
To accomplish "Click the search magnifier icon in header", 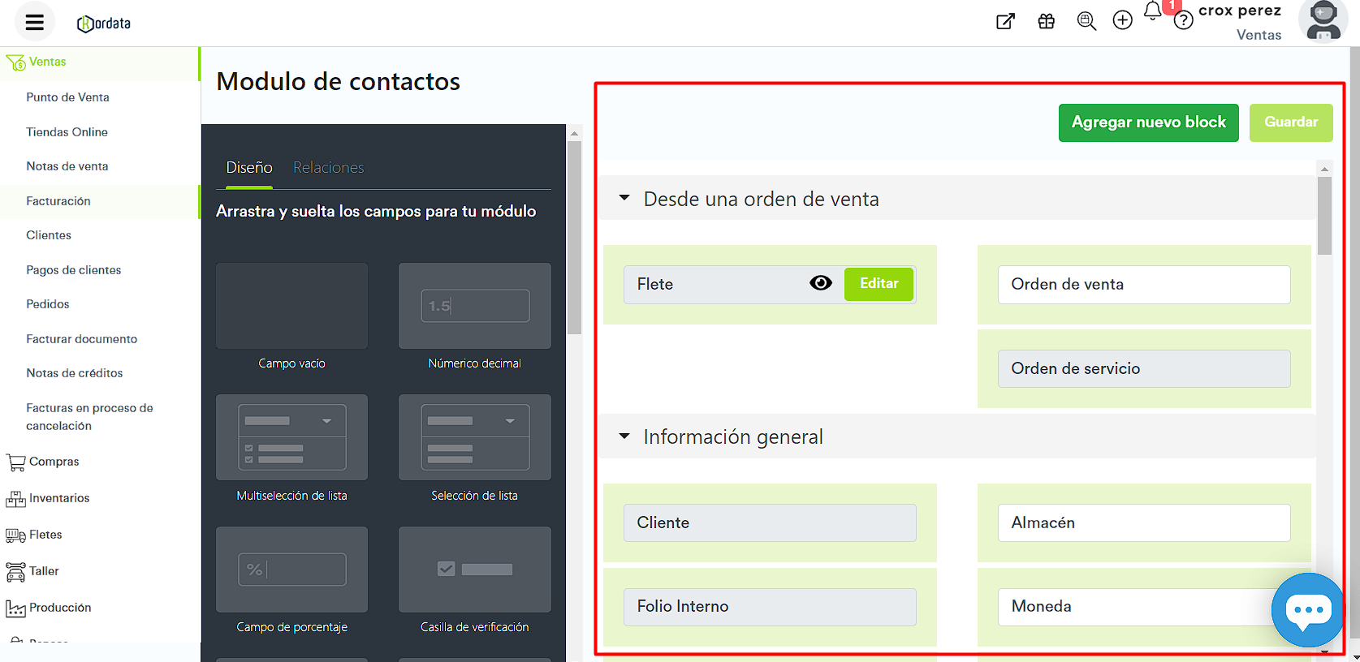I will 1086,21.
